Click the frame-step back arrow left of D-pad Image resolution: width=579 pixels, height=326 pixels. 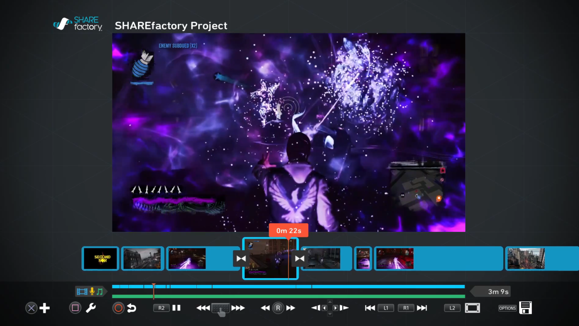click(x=315, y=308)
